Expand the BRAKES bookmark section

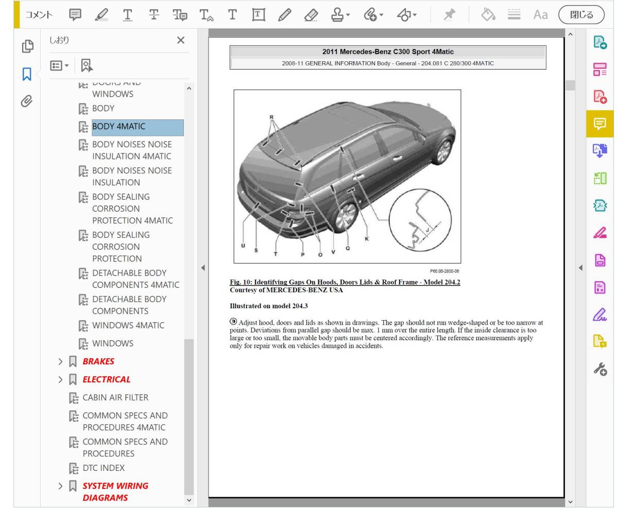click(x=61, y=361)
